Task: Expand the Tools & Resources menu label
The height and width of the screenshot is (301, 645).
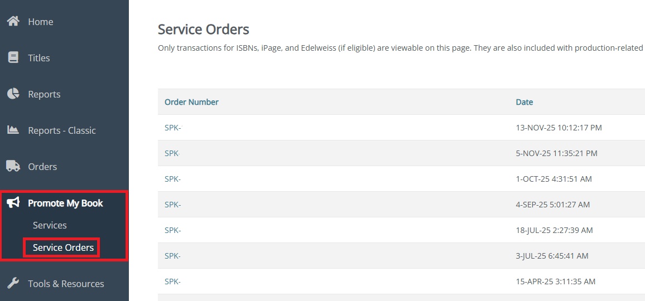Action: click(x=66, y=284)
